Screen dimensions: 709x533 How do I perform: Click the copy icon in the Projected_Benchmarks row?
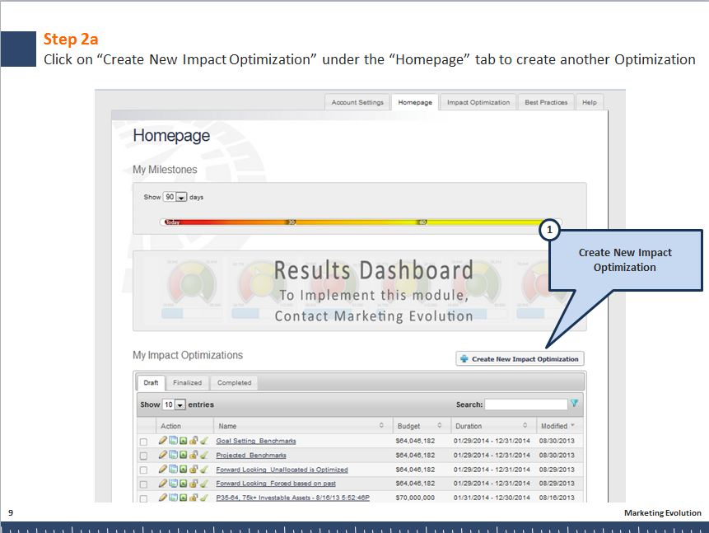point(173,456)
